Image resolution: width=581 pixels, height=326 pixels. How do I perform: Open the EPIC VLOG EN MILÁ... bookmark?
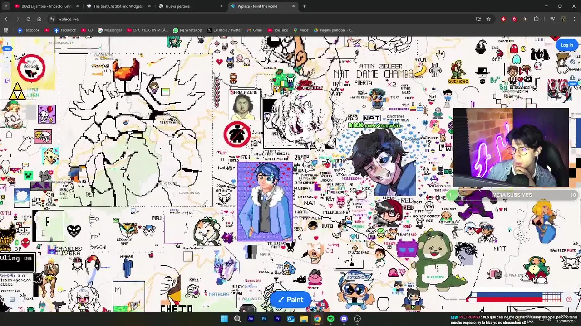tap(147, 30)
